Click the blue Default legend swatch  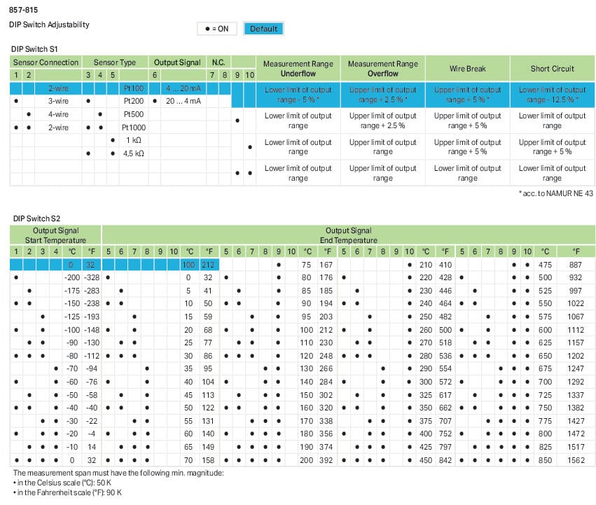[x=263, y=29]
